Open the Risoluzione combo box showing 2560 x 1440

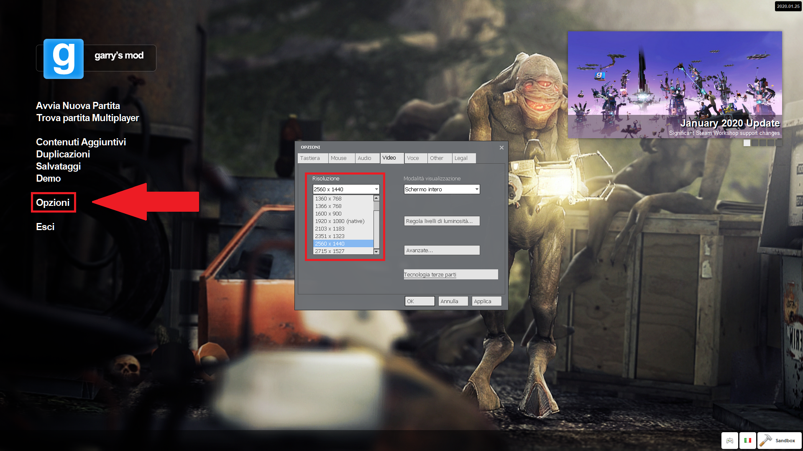click(x=346, y=189)
